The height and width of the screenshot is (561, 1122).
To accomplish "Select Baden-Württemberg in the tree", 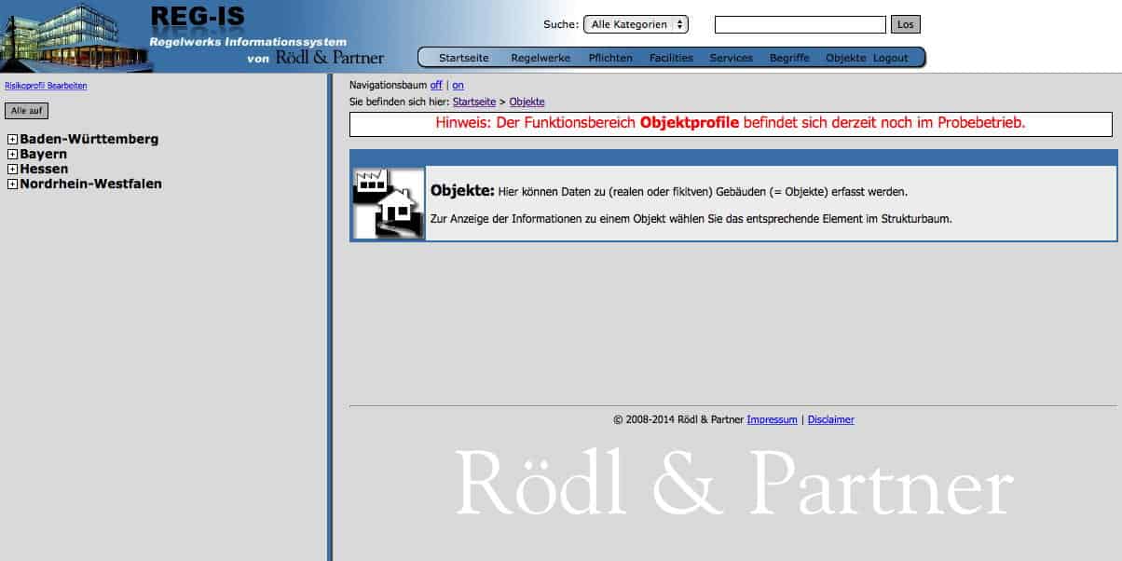I will [89, 139].
